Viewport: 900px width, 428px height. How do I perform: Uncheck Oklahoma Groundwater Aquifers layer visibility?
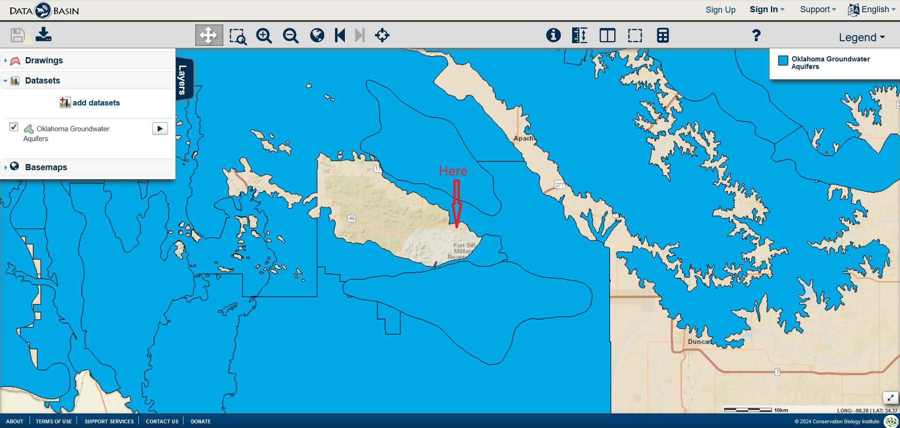click(x=14, y=127)
